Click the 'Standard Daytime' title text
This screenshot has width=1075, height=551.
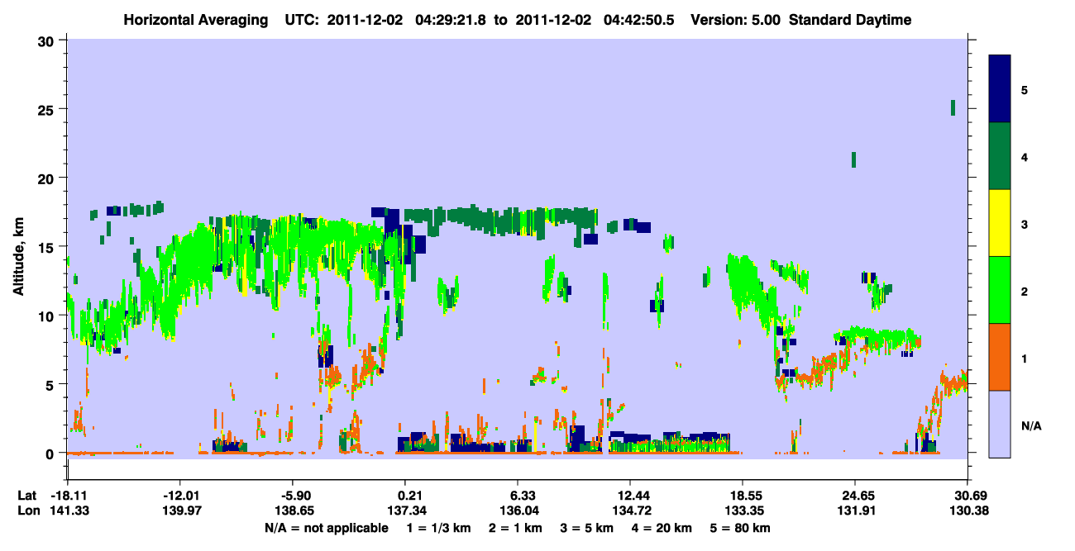(850, 20)
